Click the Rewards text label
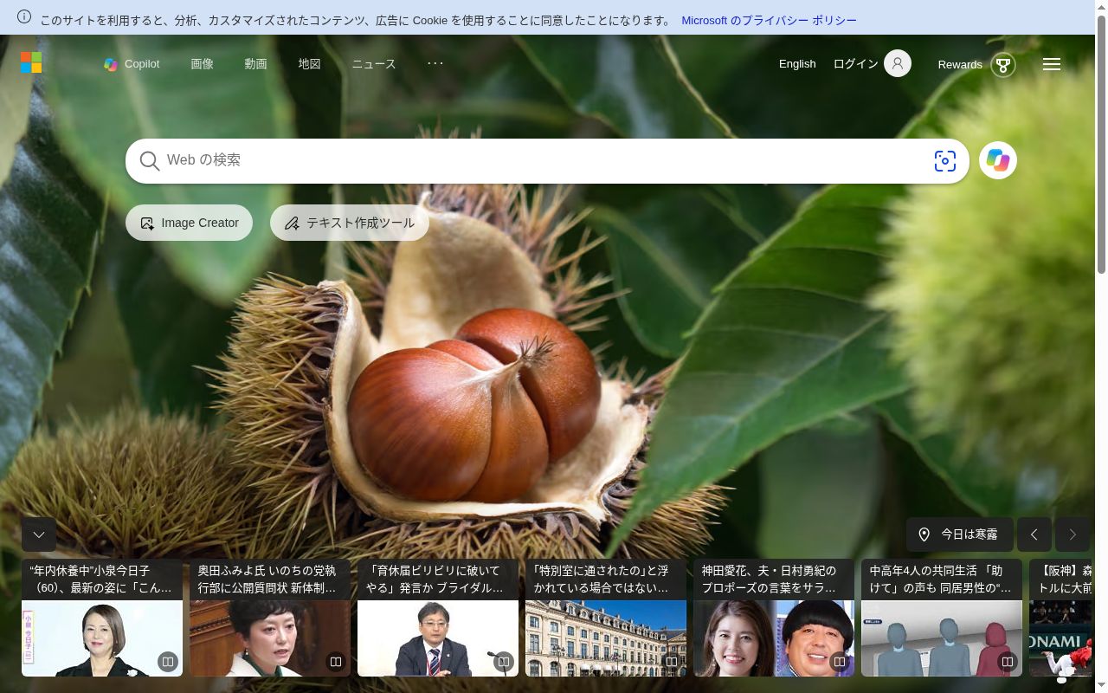The height and width of the screenshot is (693, 1108). tap(960, 65)
